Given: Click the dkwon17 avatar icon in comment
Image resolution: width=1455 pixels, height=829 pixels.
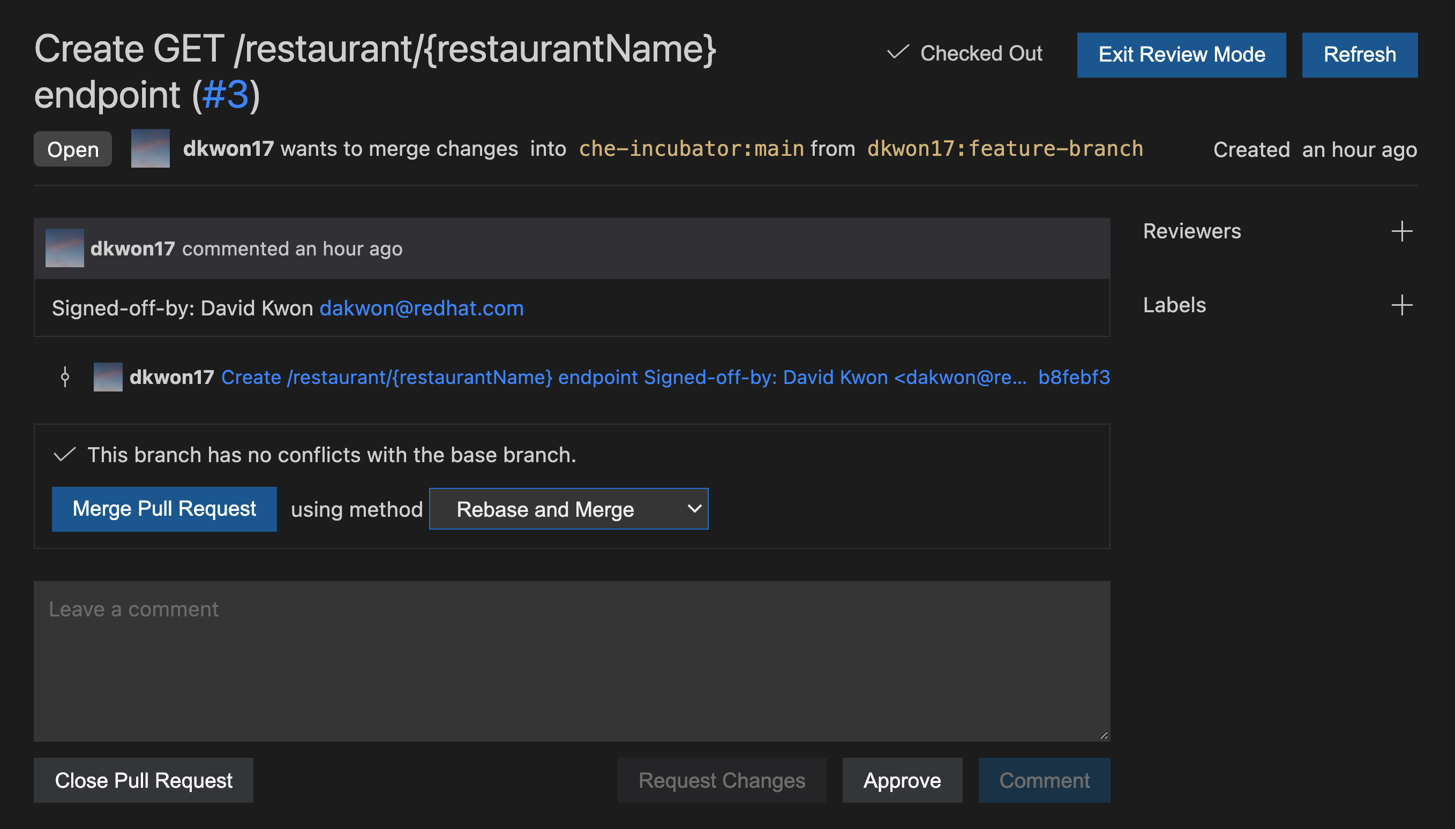Looking at the screenshot, I should click(65, 248).
